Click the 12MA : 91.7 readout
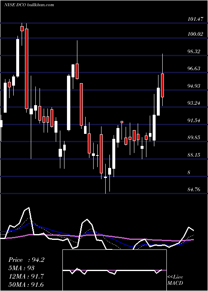The height and width of the screenshot is (291, 208). [x=26, y=276]
